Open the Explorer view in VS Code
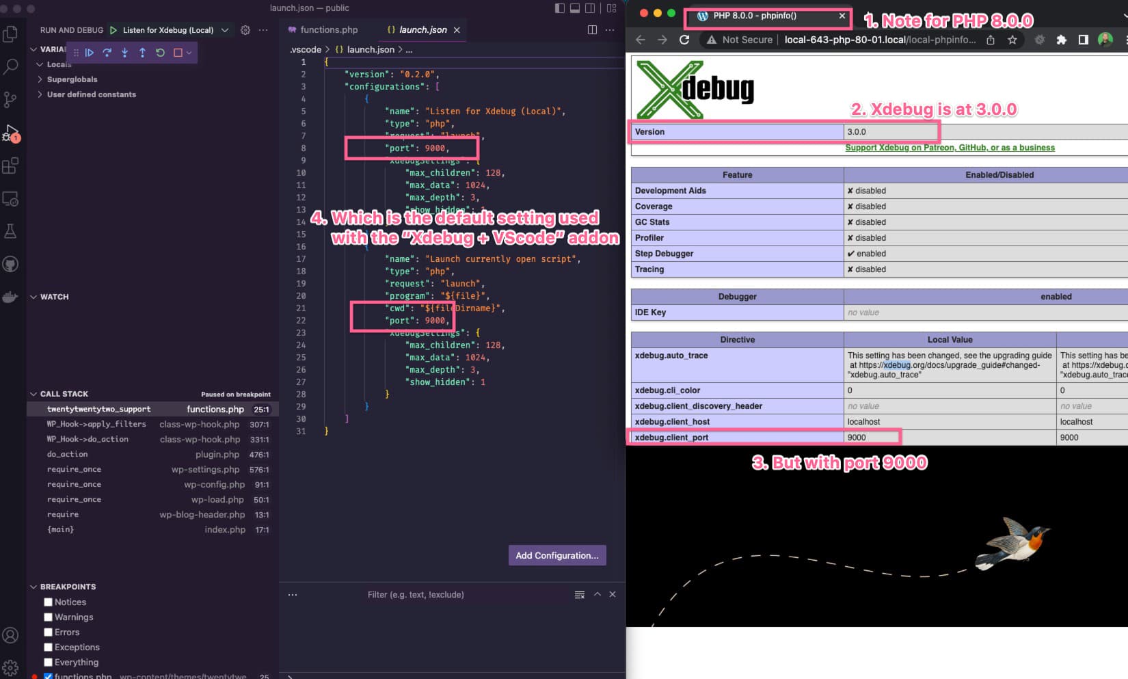 point(10,34)
